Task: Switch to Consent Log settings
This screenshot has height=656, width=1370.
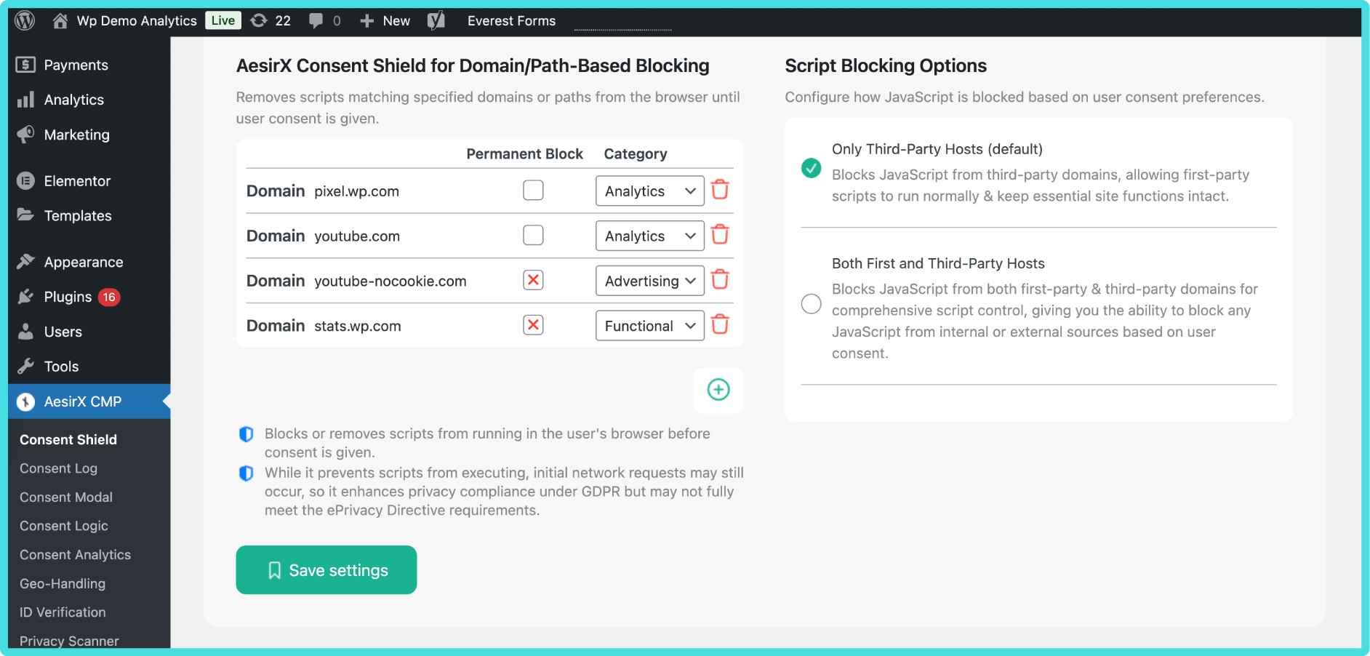Action: (58, 468)
